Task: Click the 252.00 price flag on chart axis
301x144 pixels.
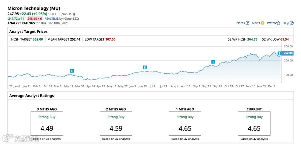Action: point(288,53)
